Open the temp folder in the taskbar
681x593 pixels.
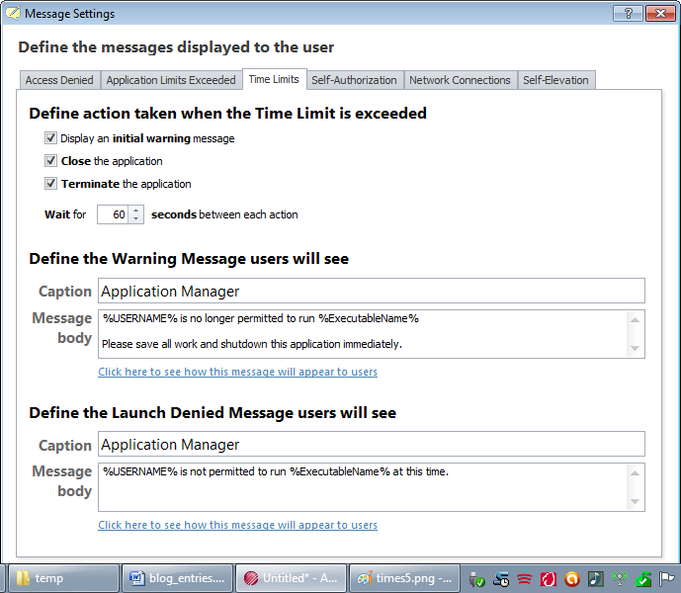point(61,578)
